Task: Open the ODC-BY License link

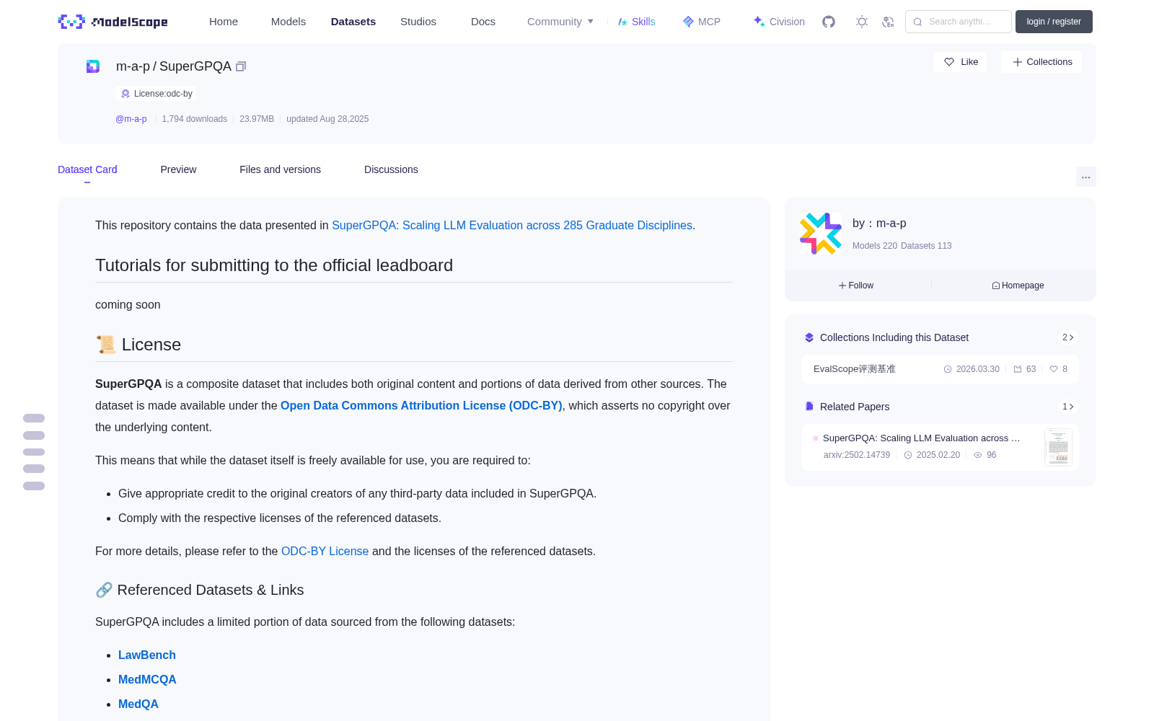Action: (x=325, y=551)
